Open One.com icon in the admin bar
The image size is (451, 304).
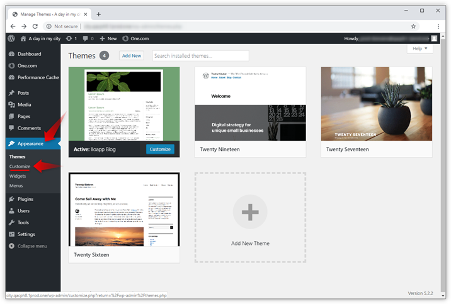[125, 38]
